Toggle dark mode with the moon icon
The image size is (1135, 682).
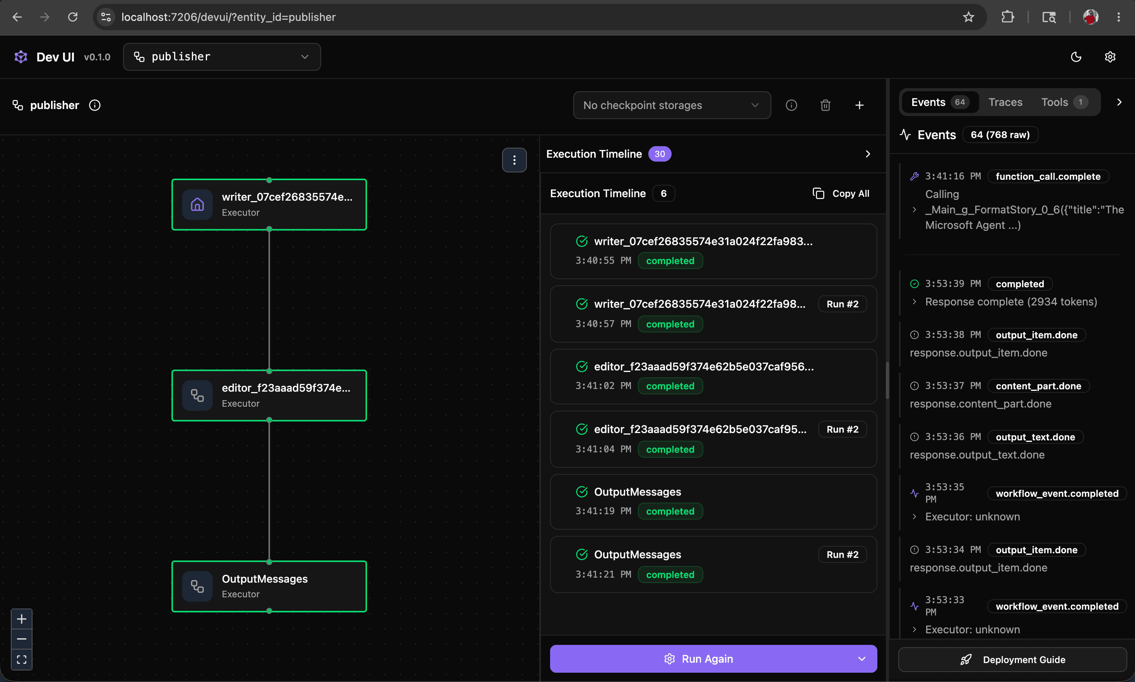1076,57
